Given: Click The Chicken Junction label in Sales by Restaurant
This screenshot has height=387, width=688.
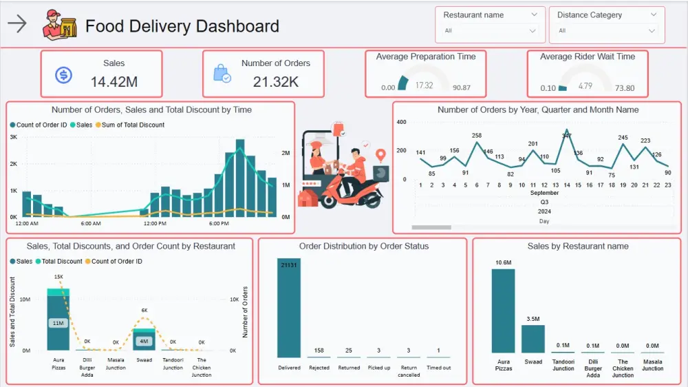Looking at the screenshot, I should 623,368.
